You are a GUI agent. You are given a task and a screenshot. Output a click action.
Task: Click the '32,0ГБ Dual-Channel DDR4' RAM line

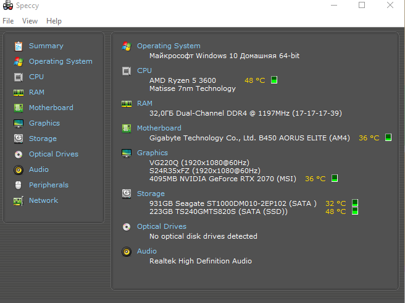pos(246,113)
